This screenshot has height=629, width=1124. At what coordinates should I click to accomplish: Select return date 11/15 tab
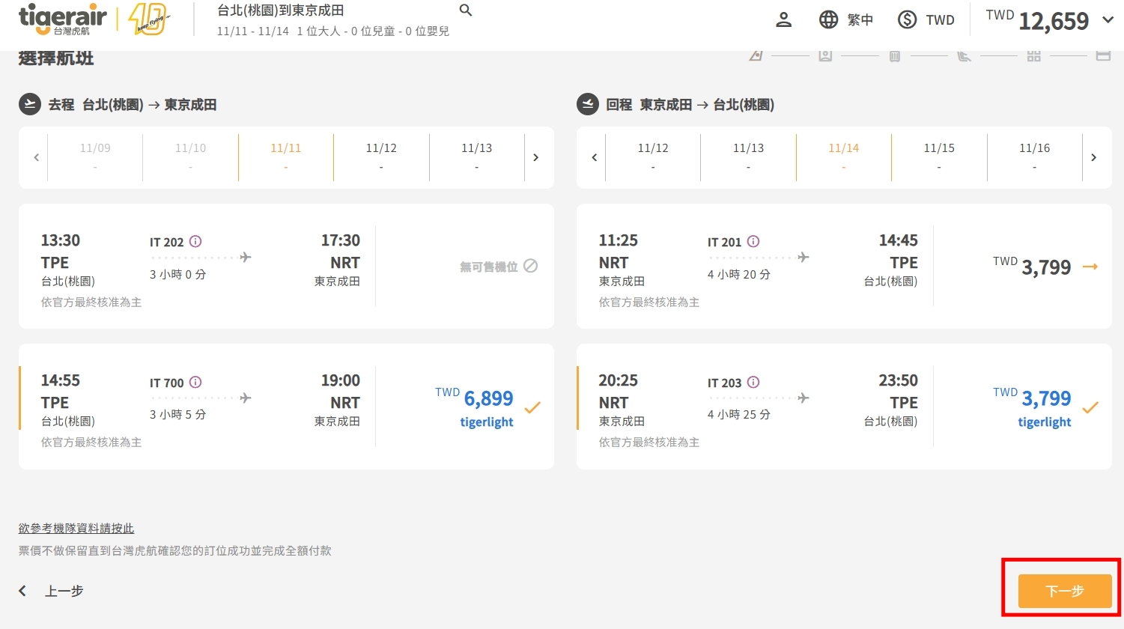point(939,157)
